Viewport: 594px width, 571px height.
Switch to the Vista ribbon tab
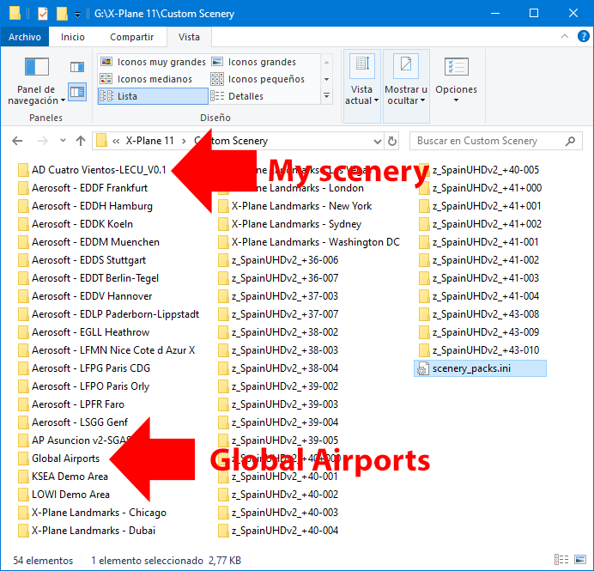[189, 37]
